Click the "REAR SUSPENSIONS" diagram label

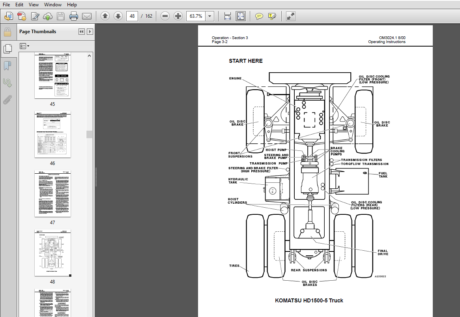[309, 270]
